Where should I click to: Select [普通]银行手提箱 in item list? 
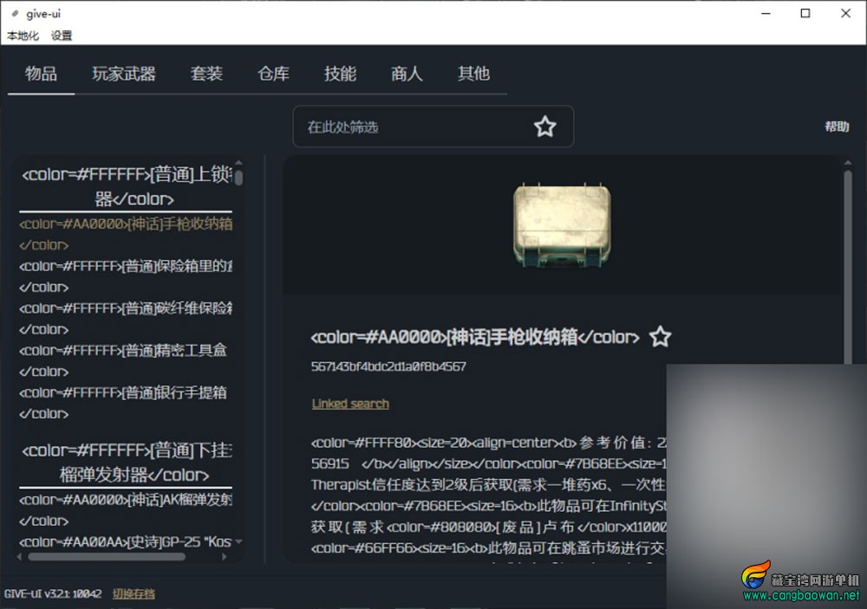click(126, 402)
